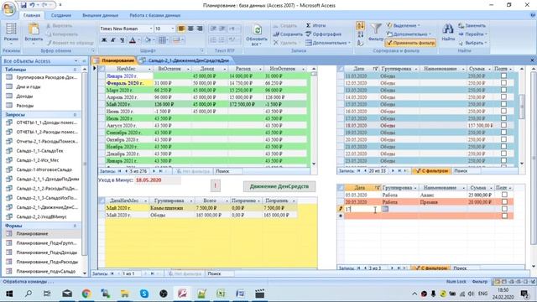Align text right in ribbon
The width and height of the screenshot is (537, 302).
pyautogui.click(x=200, y=29)
